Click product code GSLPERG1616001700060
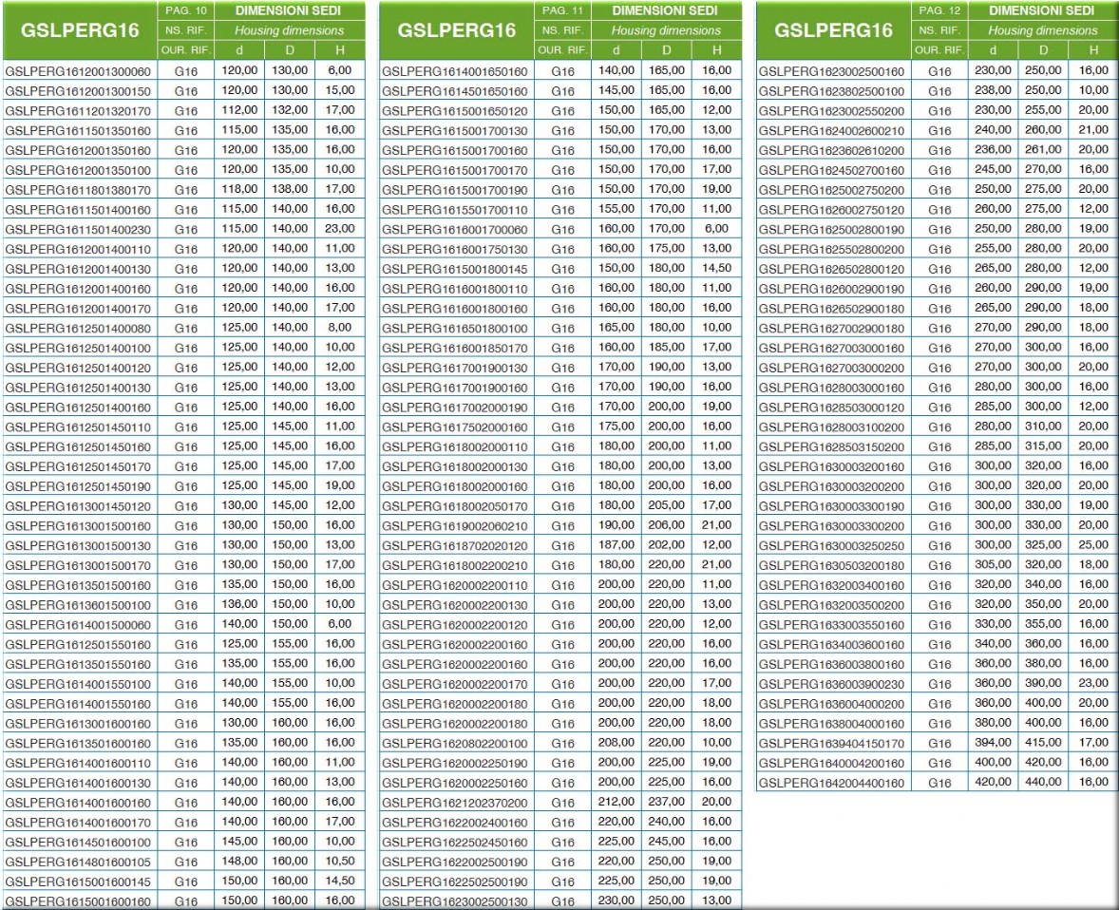Screen dimensions: 1119x910 pyautogui.click(x=455, y=230)
